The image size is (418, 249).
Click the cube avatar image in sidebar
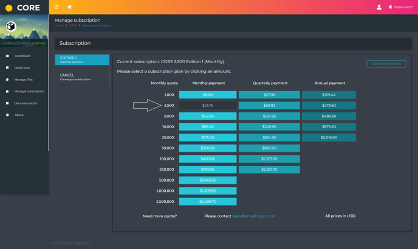click(11, 26)
